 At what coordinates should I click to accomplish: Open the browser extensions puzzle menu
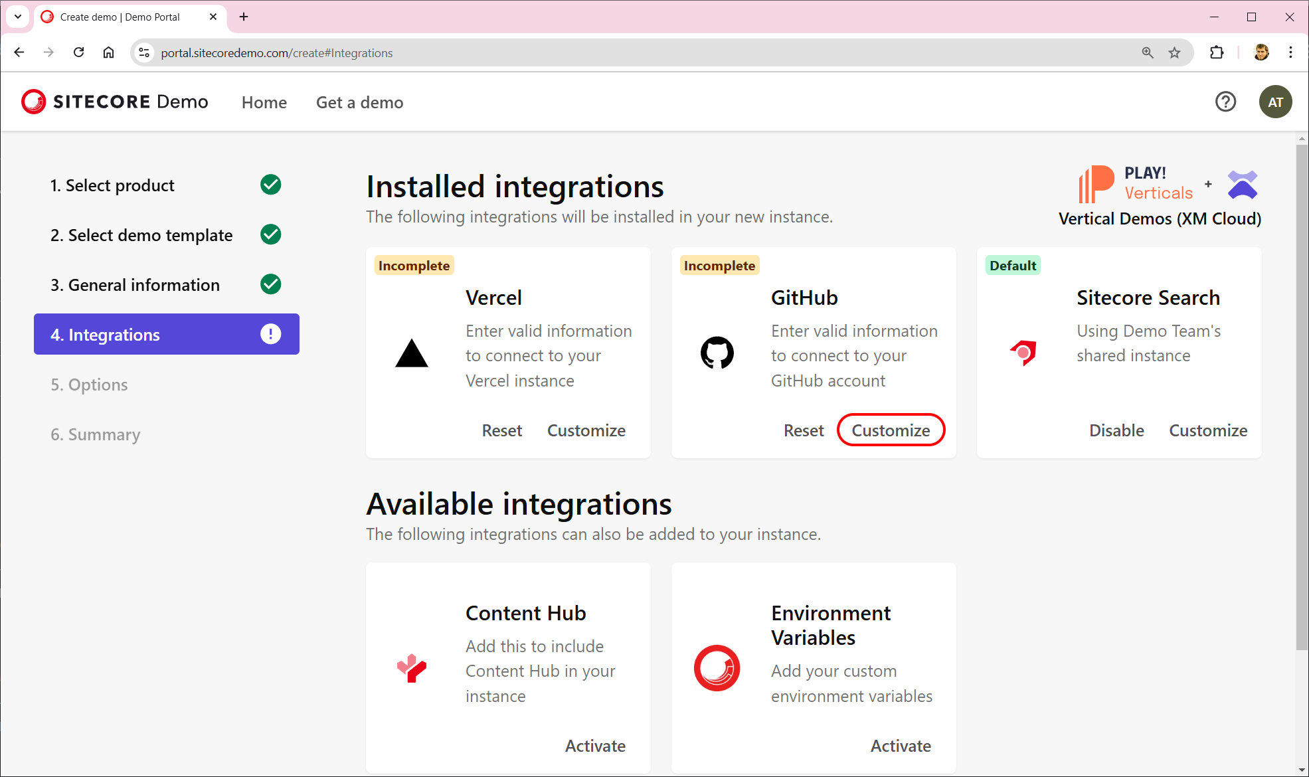click(1217, 52)
